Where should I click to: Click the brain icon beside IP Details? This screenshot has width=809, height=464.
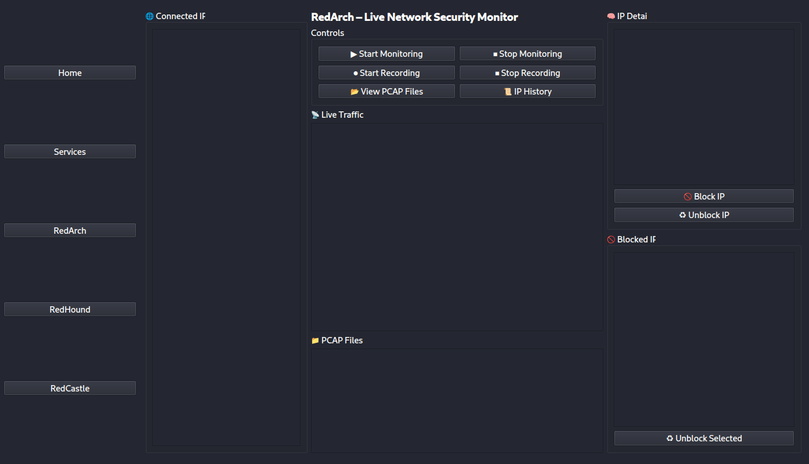(x=611, y=16)
